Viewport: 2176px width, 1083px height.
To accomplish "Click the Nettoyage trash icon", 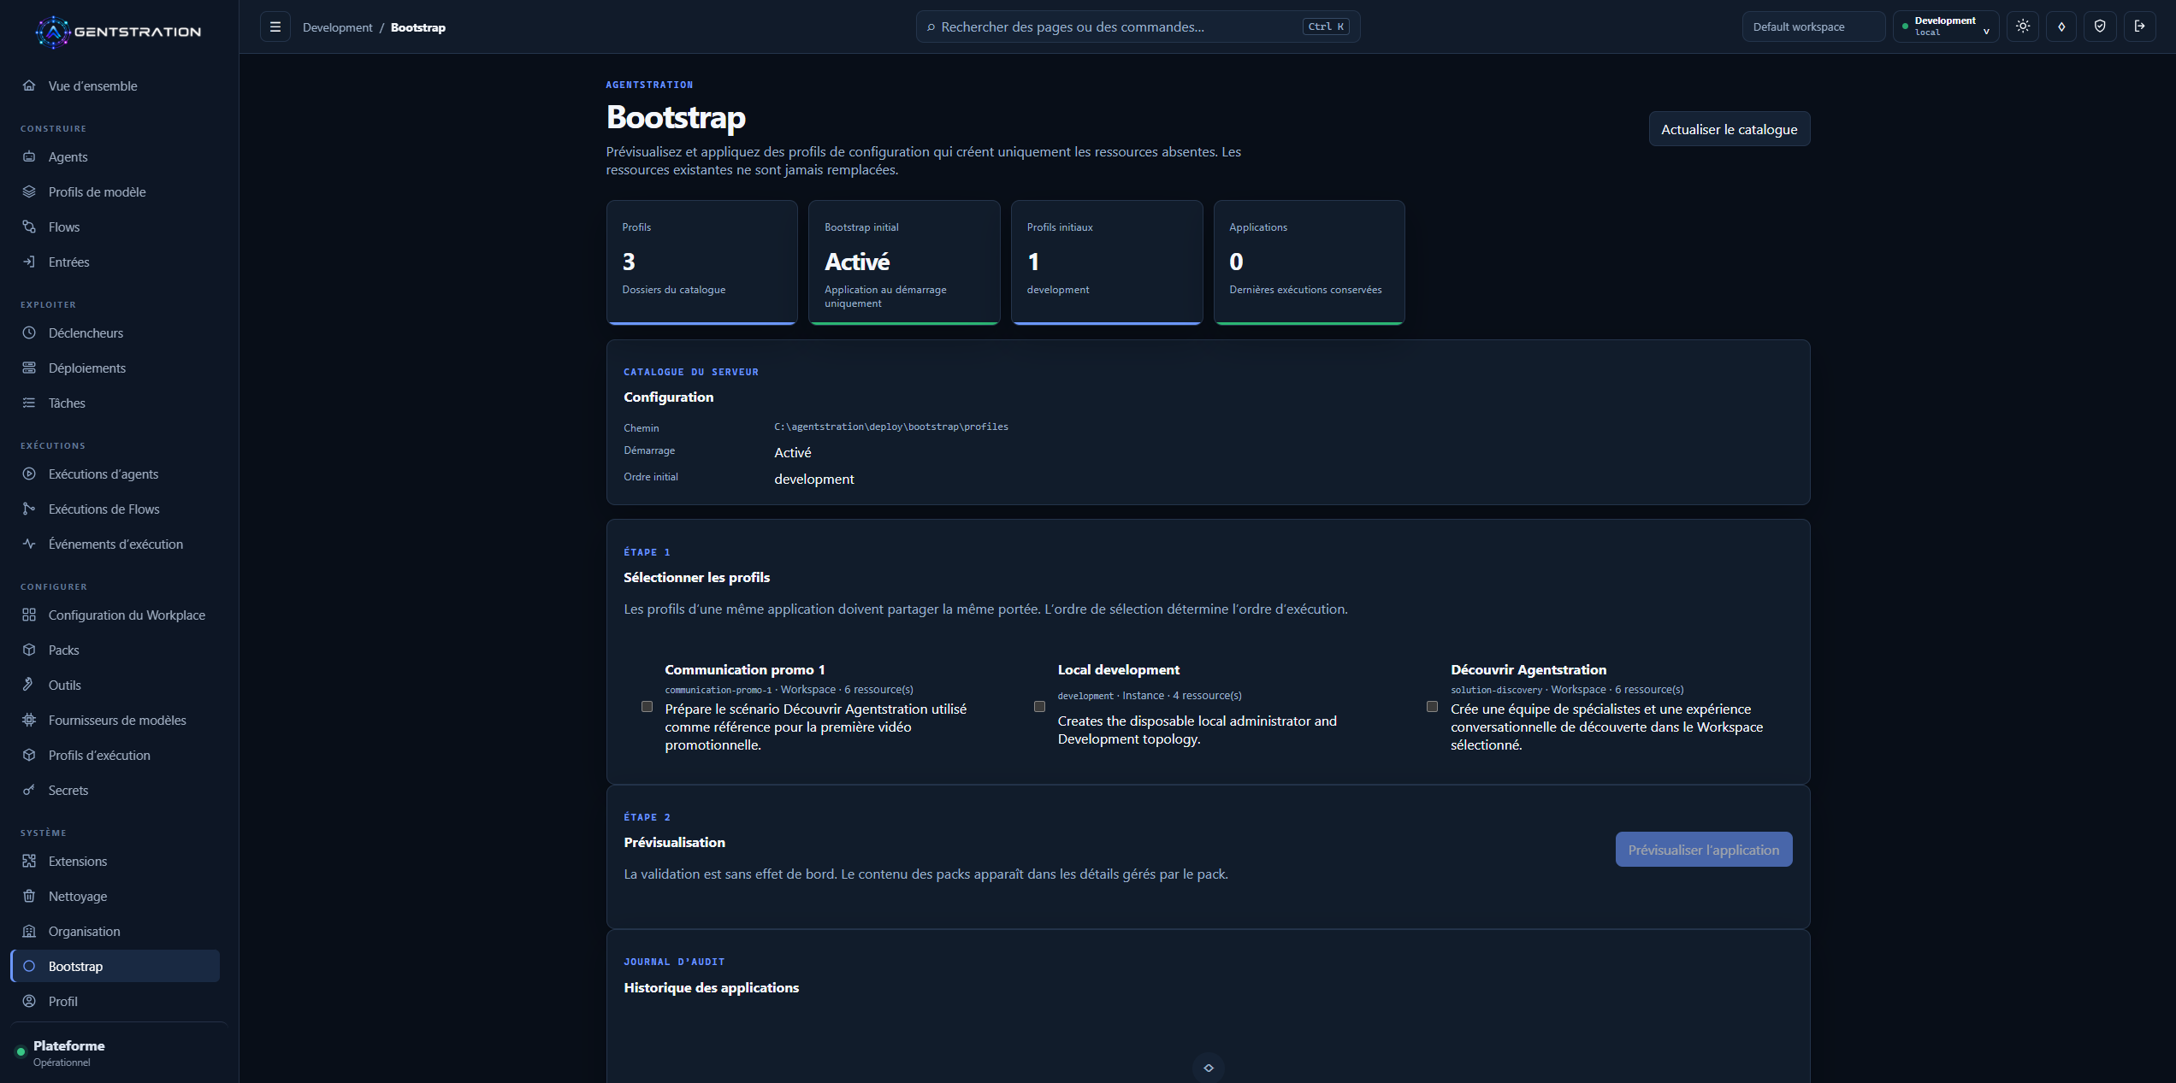I will coord(29,896).
